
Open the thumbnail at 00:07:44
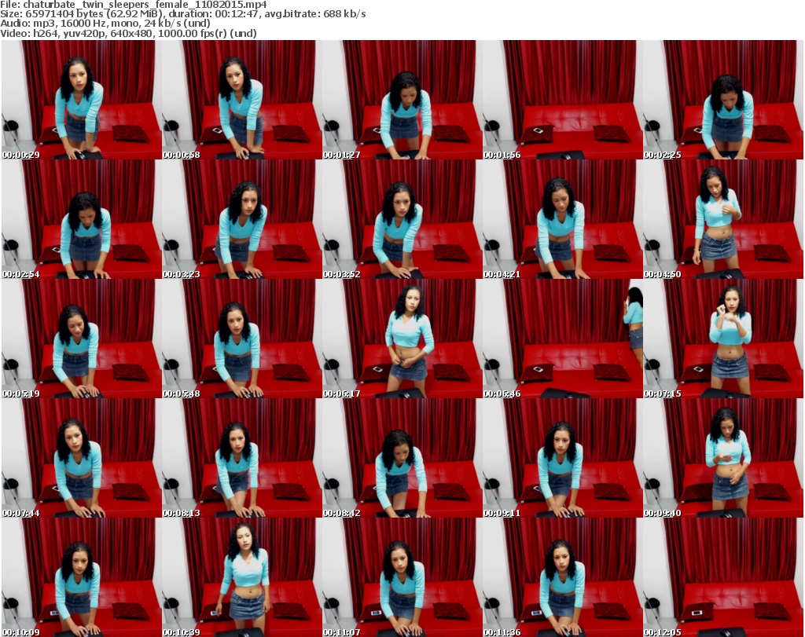[x=82, y=458]
